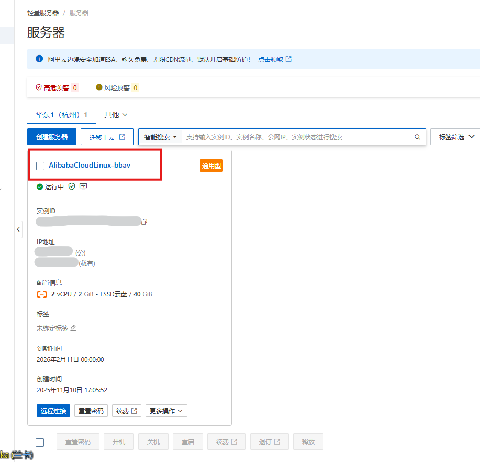Click security shield icon next to 运行中
The height and width of the screenshot is (462, 480).
pos(72,186)
